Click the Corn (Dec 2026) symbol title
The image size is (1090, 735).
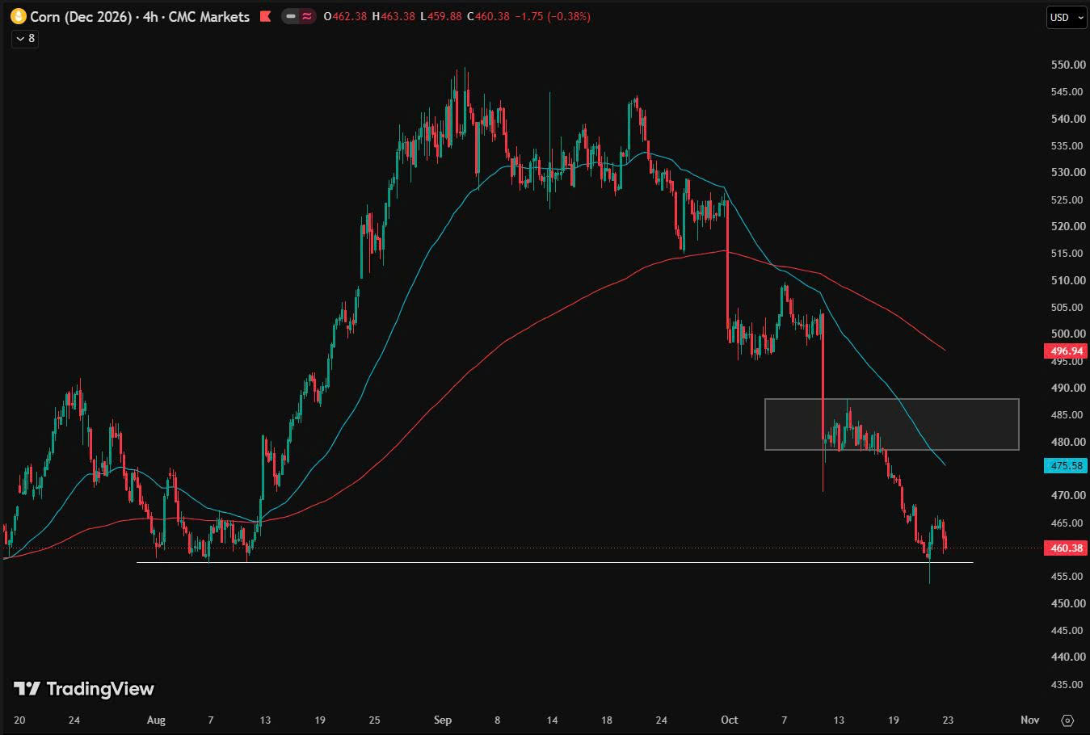coord(81,16)
